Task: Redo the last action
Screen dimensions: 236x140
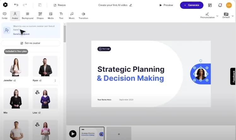Action: 25,5
